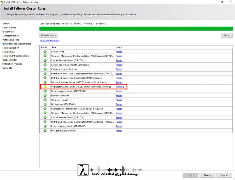Click the green check icon for DNS settings (TDPRD082)
The image size is (235, 180).
point(45,131)
